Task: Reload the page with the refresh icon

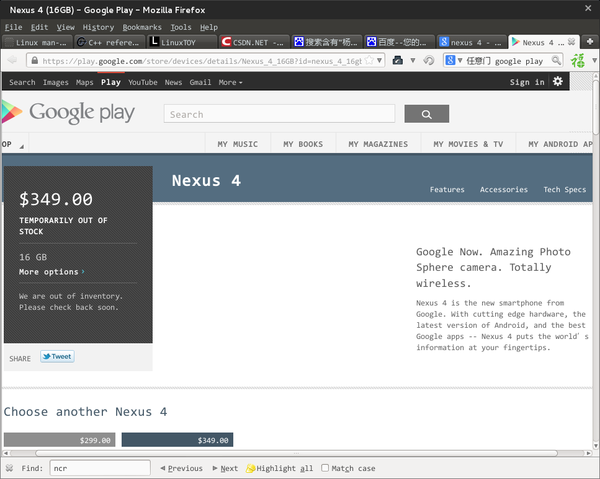Action: tap(429, 60)
